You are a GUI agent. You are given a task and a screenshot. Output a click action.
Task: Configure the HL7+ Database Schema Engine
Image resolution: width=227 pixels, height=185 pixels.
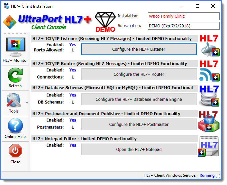pyautogui.click(x=139, y=100)
